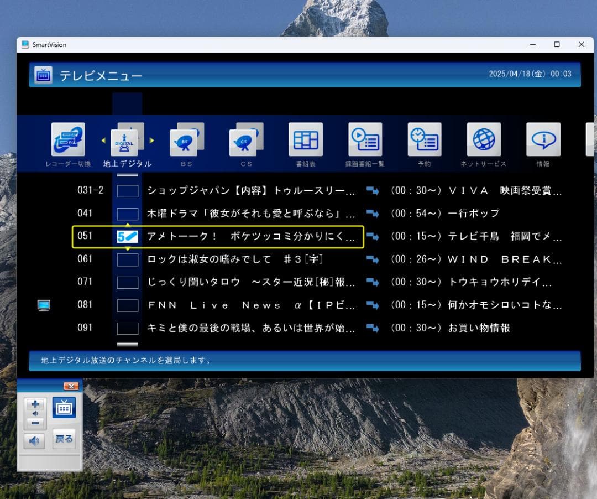
Task: Decrease volume with the minus button
Action: (34, 422)
